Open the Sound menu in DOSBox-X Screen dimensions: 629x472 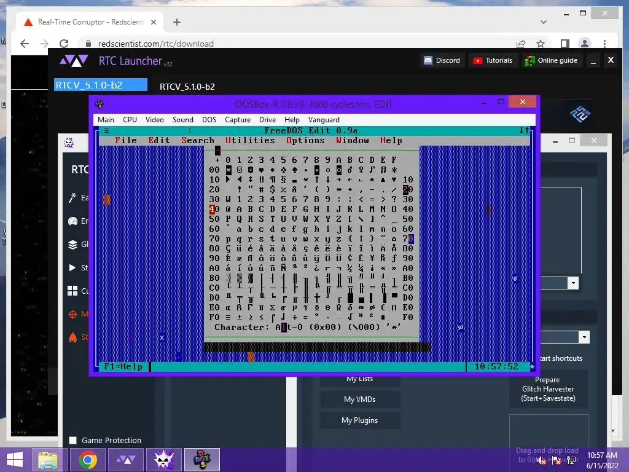tap(183, 120)
